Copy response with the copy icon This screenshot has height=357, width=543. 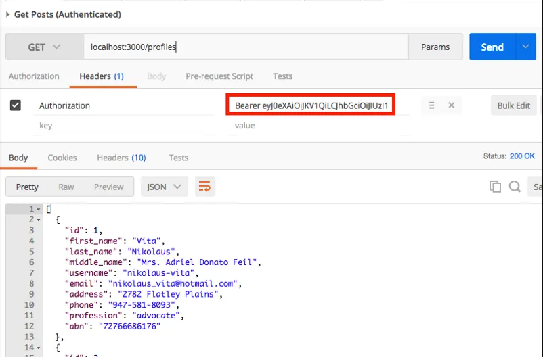[495, 187]
